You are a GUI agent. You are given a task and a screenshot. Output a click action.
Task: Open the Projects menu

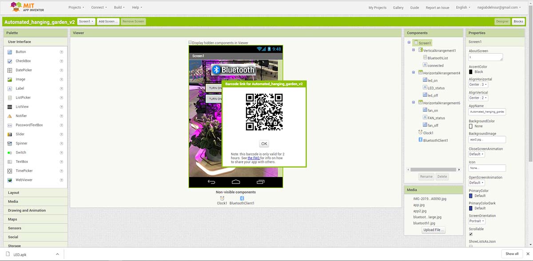[x=76, y=7]
